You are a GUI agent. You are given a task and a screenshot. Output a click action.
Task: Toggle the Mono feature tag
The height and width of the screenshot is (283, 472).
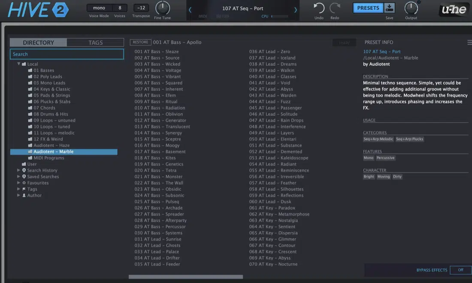pyautogui.click(x=368, y=157)
